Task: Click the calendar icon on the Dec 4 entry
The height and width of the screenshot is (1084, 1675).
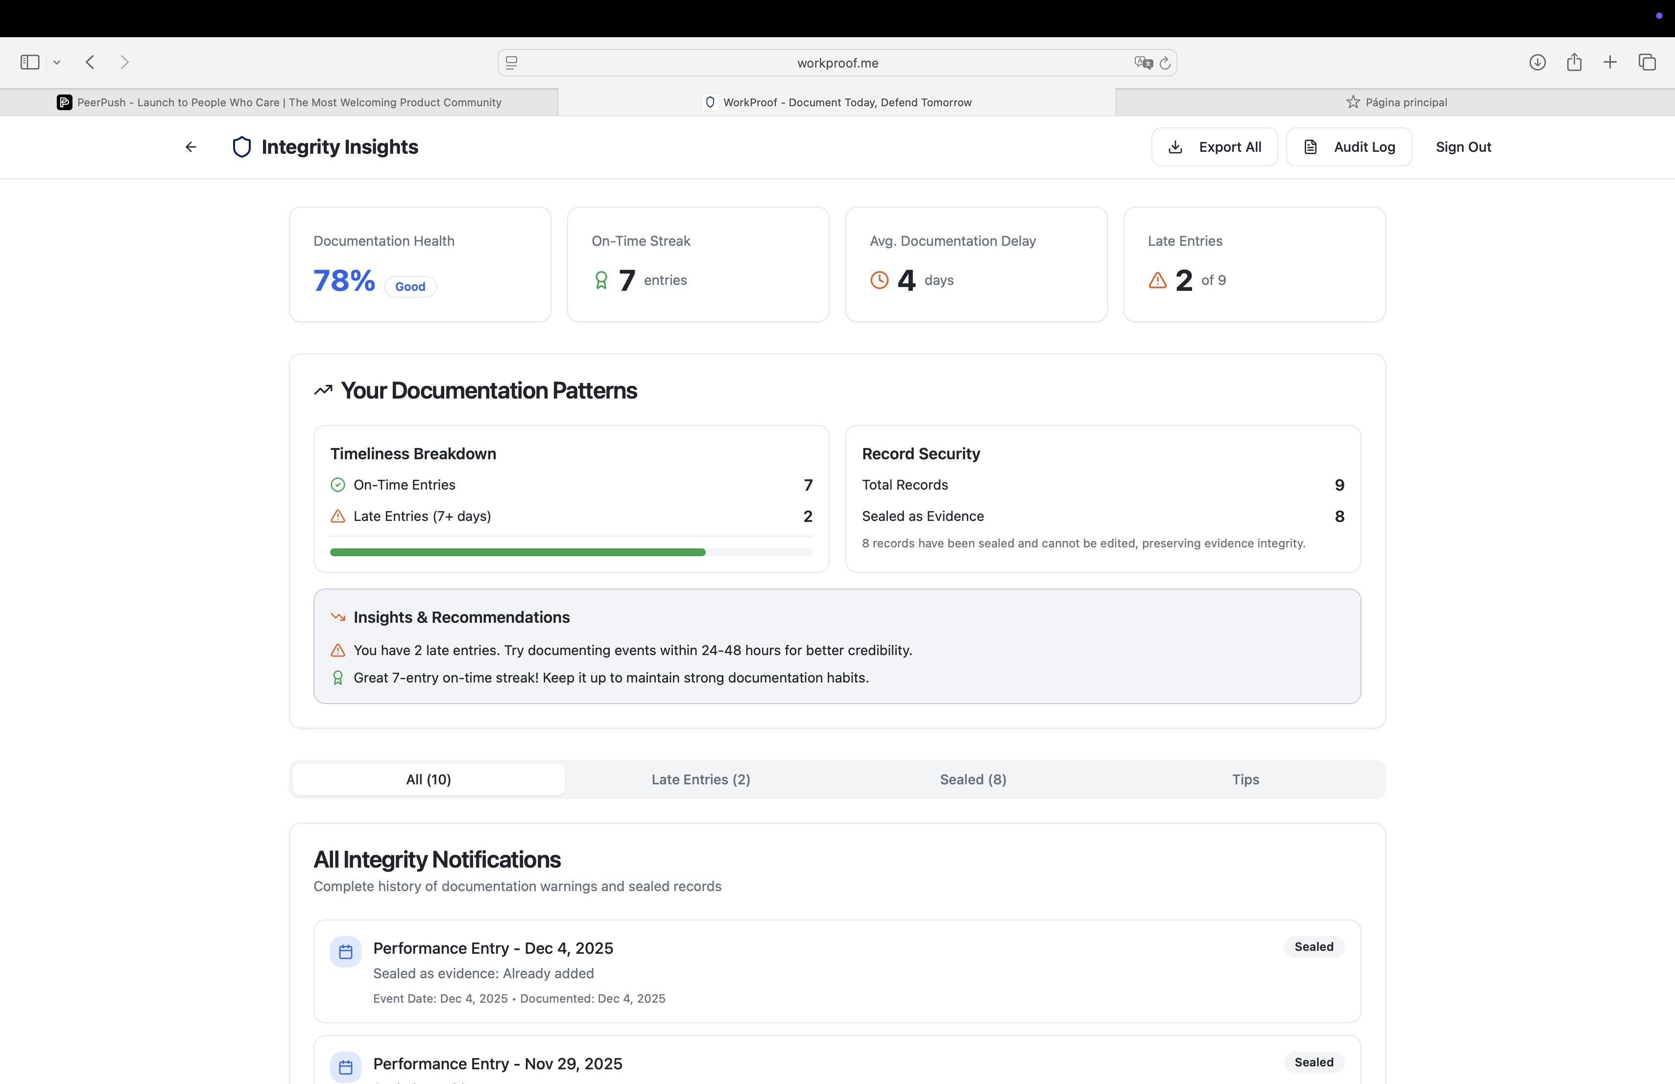Action: pyautogui.click(x=346, y=950)
